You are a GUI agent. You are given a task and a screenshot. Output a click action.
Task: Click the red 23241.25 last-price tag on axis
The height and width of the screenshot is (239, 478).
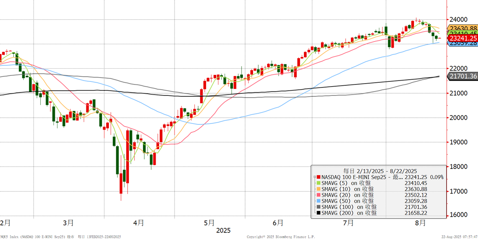463,38
